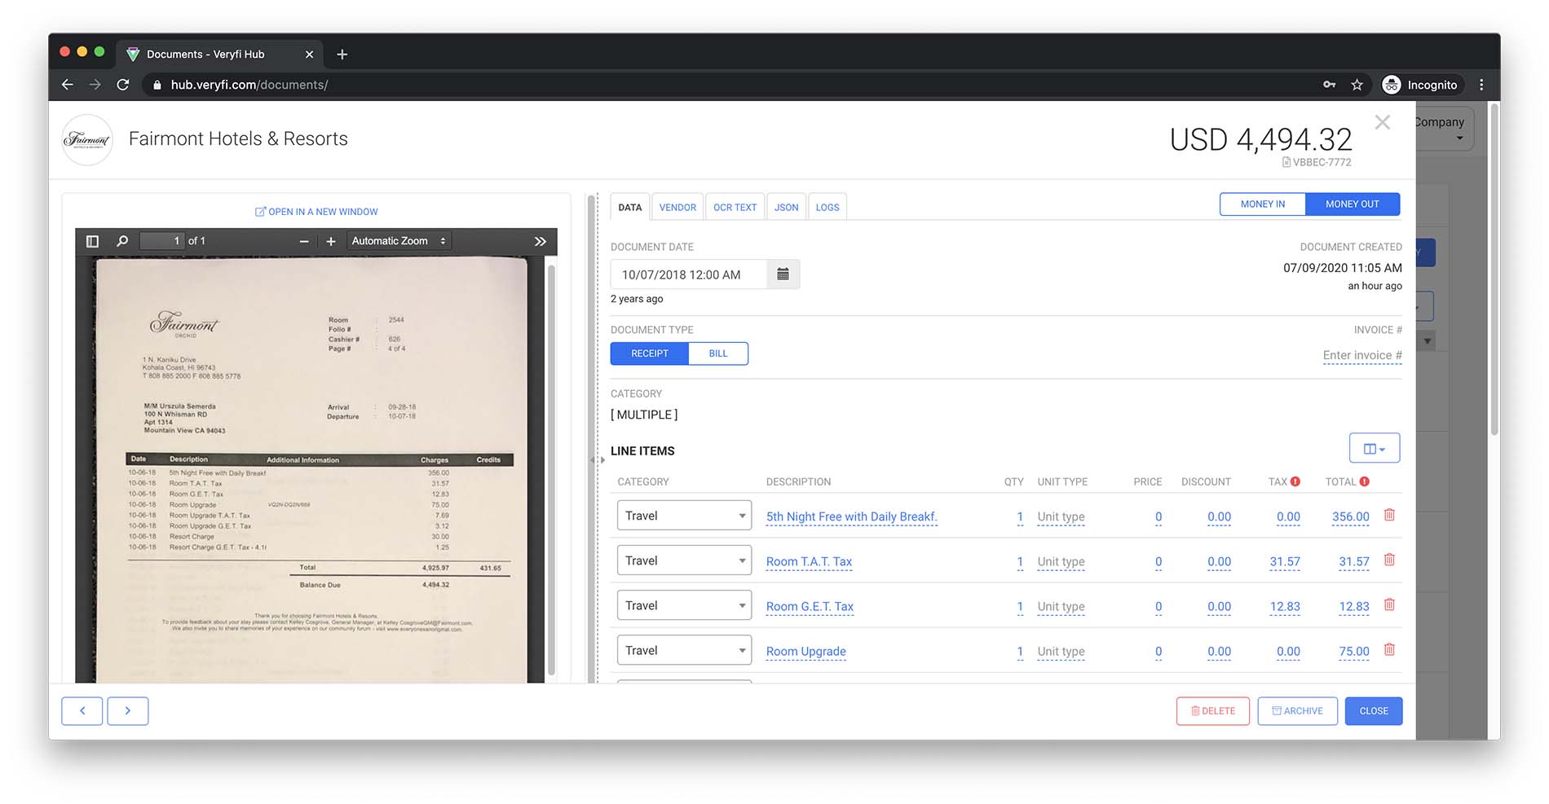Click the browser address bar URL

tap(249, 85)
